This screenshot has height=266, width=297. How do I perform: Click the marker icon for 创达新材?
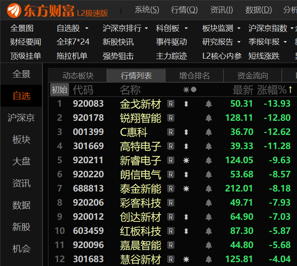(186, 217)
